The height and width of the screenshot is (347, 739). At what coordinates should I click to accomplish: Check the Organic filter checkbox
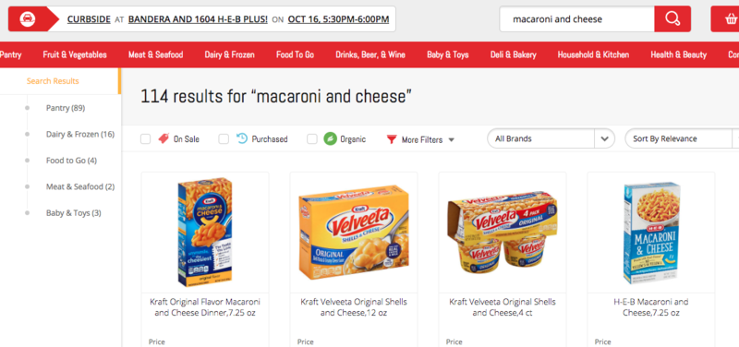pyautogui.click(x=312, y=139)
